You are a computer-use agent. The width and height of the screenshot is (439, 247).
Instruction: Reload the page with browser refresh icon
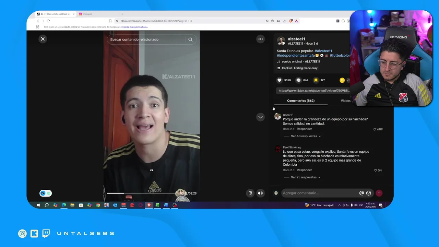click(48, 21)
